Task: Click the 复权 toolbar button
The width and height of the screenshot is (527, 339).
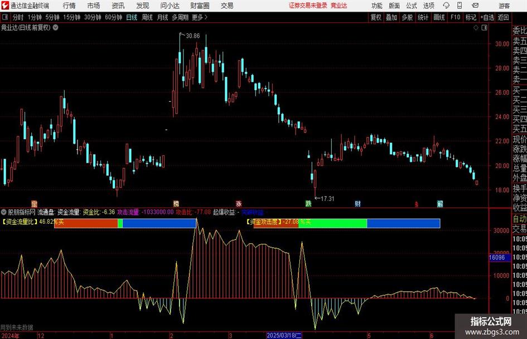Action: click(376, 17)
